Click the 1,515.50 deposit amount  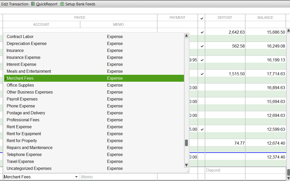tap(236, 74)
